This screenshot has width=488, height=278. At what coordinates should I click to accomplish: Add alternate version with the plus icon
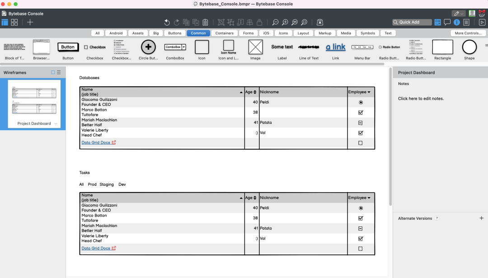[482, 218]
